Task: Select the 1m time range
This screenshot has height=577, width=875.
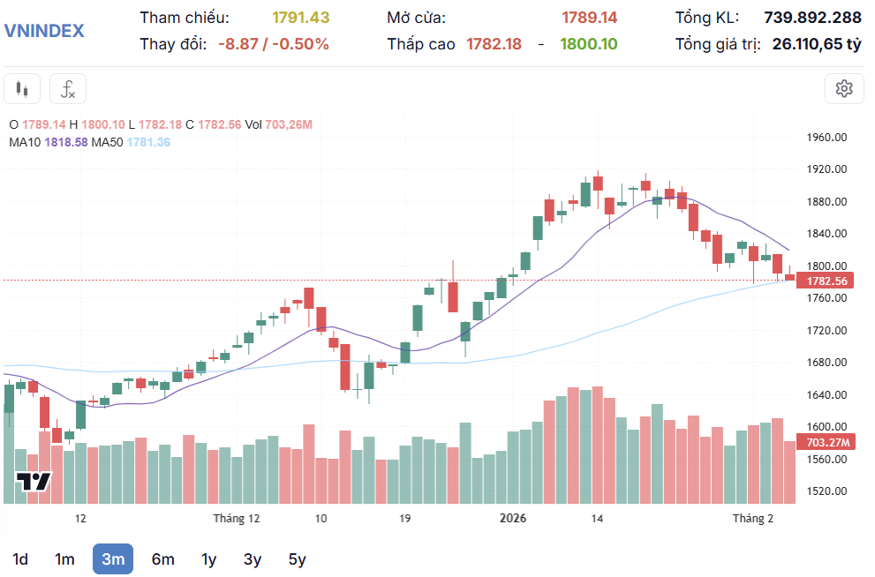Action: coord(64,559)
